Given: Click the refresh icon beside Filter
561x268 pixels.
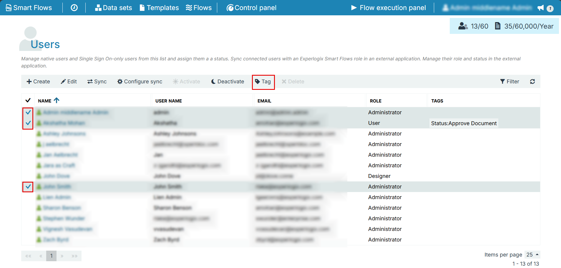Looking at the screenshot, I should 532,82.
